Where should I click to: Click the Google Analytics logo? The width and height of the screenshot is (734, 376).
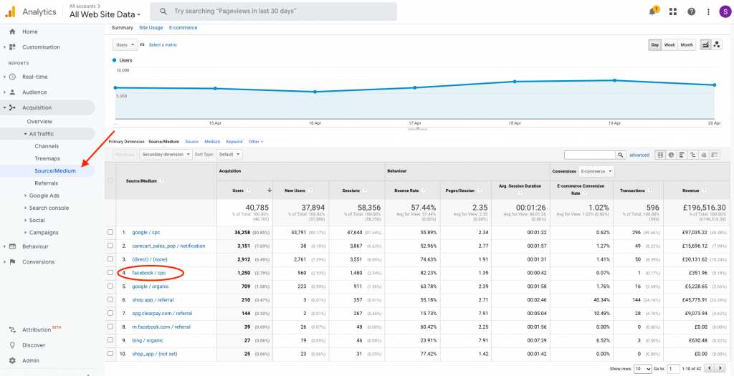pos(10,11)
